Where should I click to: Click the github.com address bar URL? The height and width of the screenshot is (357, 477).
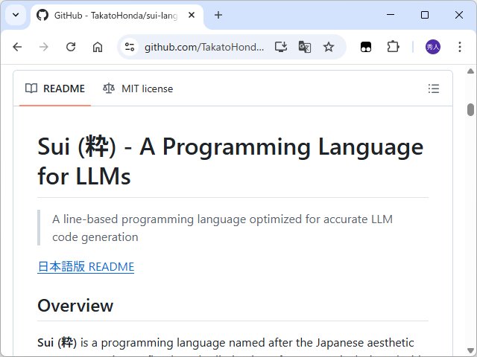pyautogui.click(x=204, y=47)
